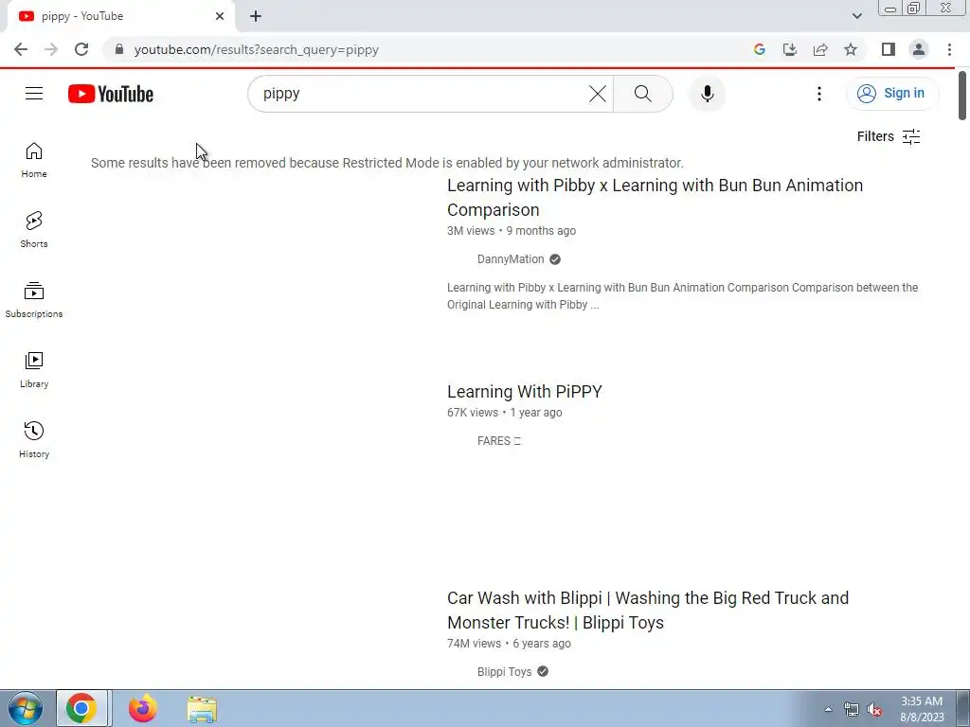970x727 pixels.
Task: Click the page vertical scrollbar thumb
Action: 962,96
